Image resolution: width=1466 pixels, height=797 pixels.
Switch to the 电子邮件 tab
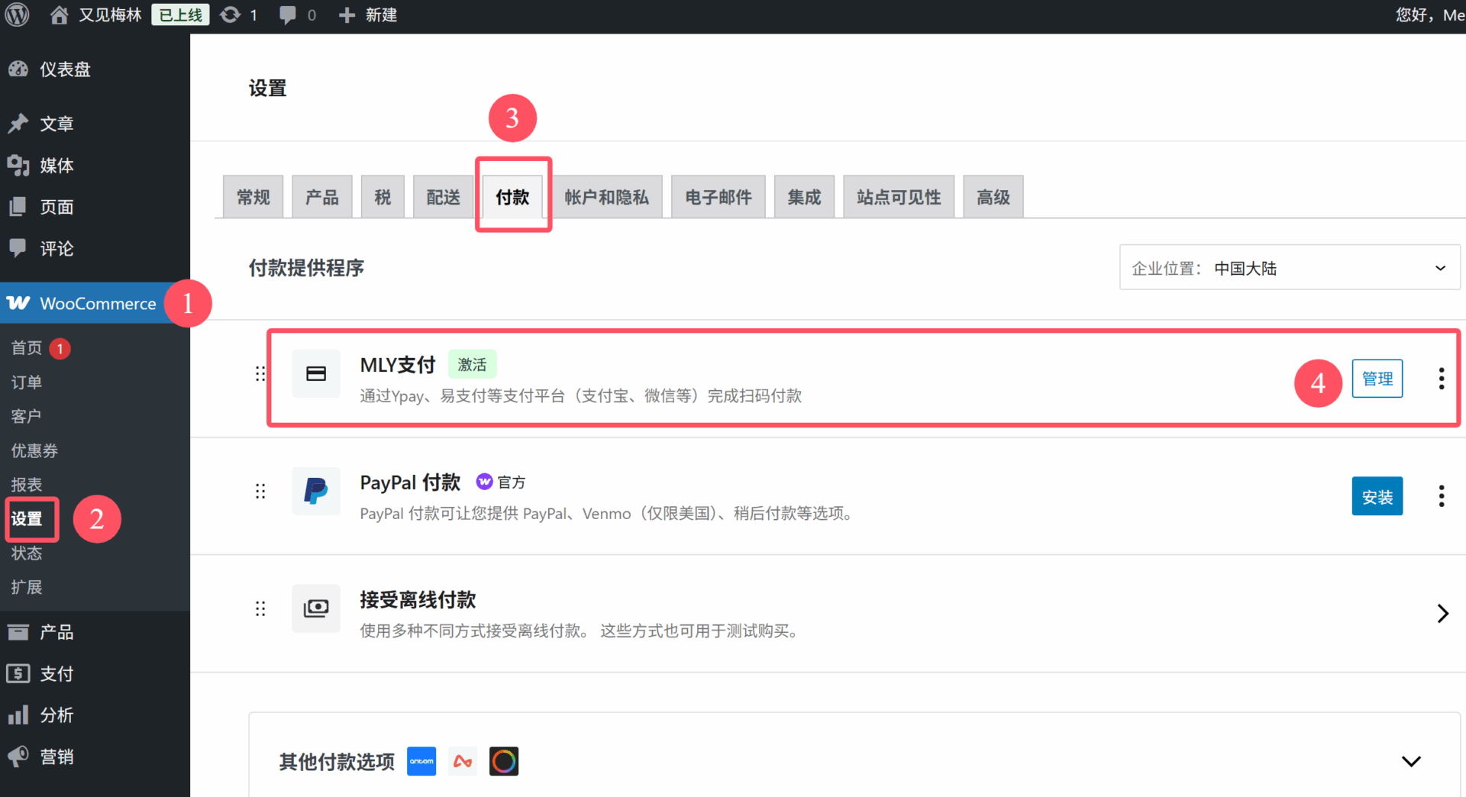pos(718,197)
